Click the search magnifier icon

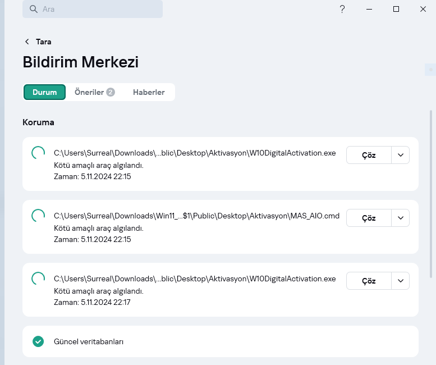34,9
